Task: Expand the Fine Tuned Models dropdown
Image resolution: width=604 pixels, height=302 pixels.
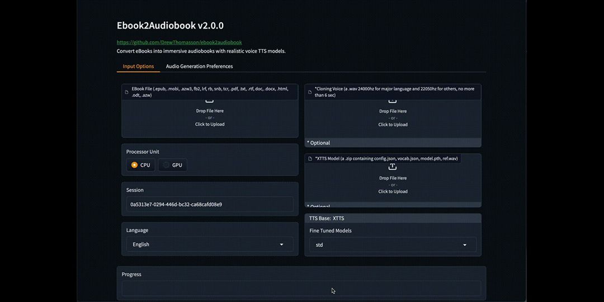Action: [x=393, y=244]
